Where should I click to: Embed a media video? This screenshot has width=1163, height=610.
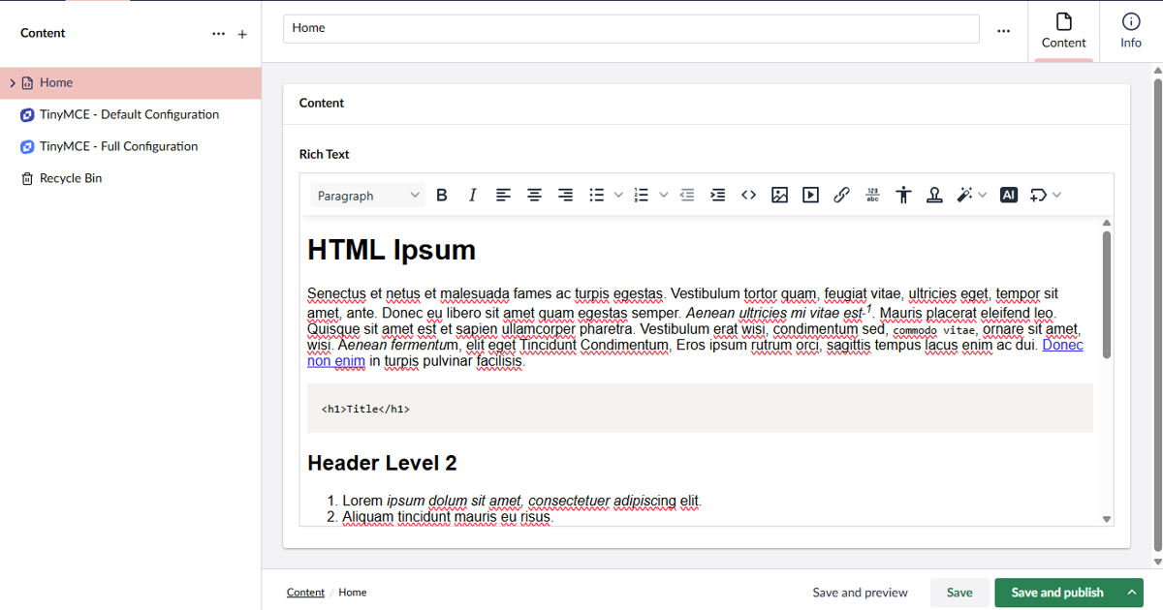tap(810, 195)
